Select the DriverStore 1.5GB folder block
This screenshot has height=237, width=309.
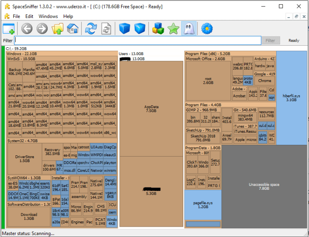pyautogui.click(x=25, y=159)
